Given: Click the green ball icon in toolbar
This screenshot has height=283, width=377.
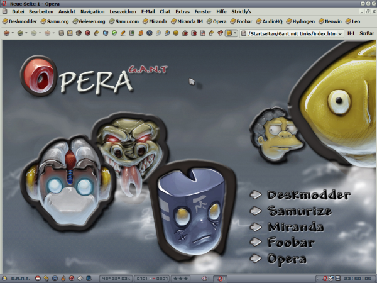Looking at the screenshot, I should [x=114, y=33].
